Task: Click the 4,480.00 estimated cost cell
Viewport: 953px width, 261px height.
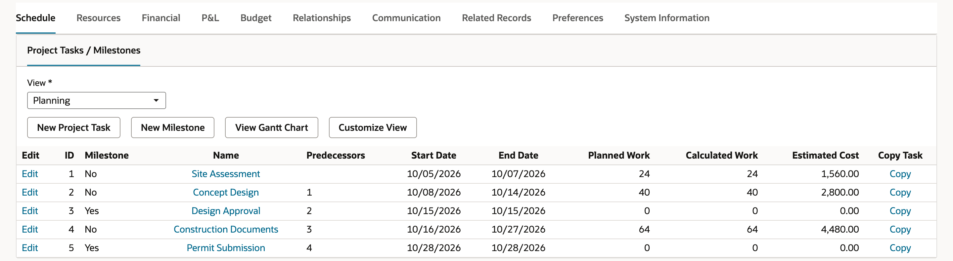Action: (840, 229)
